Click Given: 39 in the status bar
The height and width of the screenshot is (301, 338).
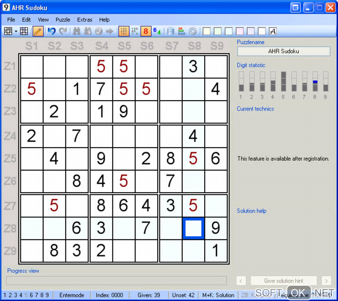point(149,295)
